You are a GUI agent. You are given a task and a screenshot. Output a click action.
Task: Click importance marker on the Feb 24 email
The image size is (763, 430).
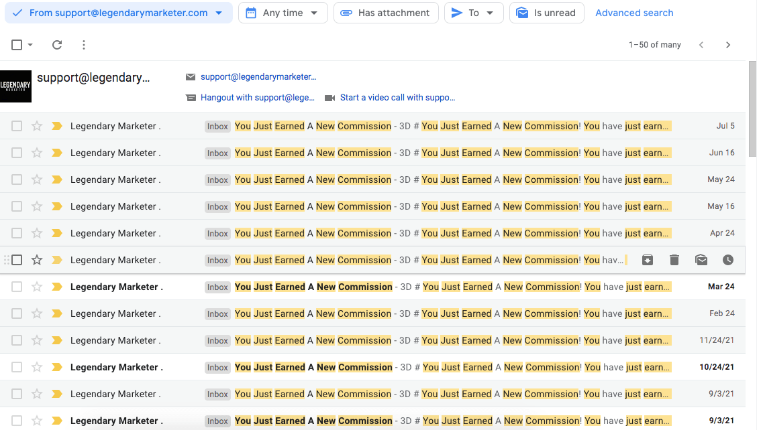57,313
